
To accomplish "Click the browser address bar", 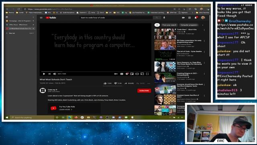I will click(x=98, y=9).
